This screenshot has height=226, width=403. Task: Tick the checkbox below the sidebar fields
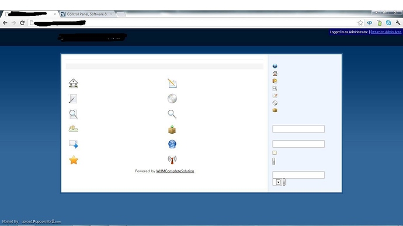click(275, 153)
